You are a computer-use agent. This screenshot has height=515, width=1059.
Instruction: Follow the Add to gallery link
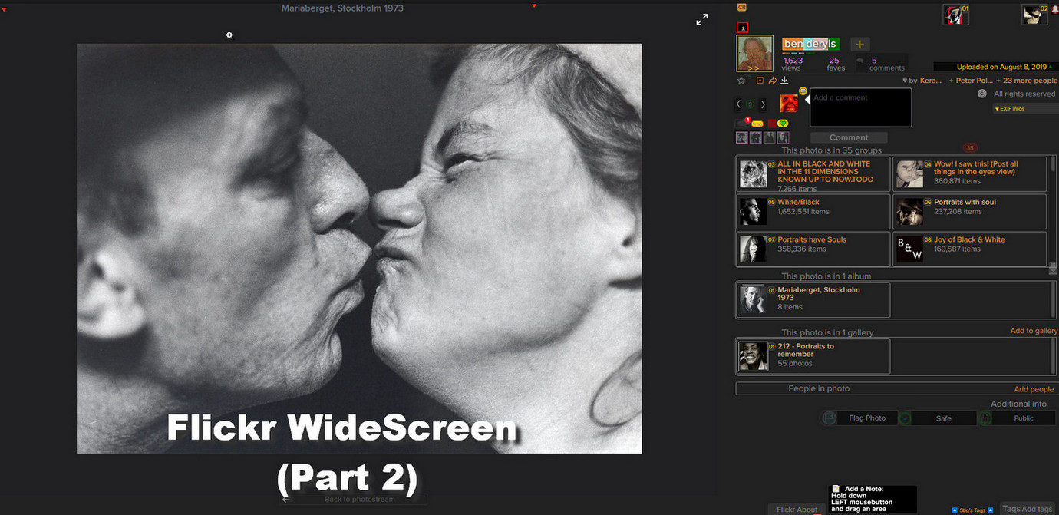click(x=1034, y=330)
